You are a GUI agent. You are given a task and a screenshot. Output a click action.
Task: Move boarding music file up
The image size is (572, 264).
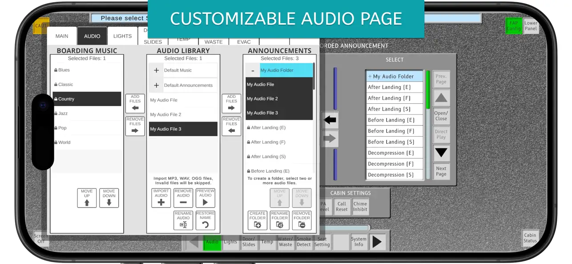[x=87, y=198]
